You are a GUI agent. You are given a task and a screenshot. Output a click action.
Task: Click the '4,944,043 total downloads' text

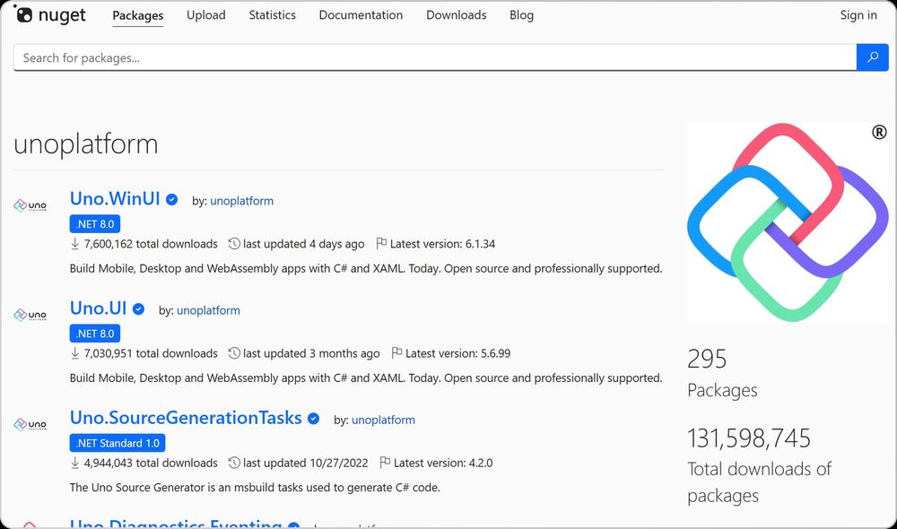click(x=151, y=463)
